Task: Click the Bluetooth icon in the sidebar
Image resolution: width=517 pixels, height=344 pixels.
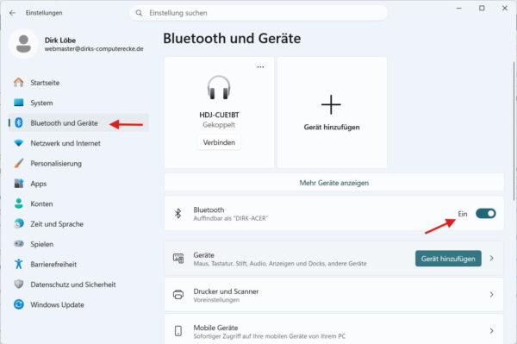Action: tap(19, 122)
